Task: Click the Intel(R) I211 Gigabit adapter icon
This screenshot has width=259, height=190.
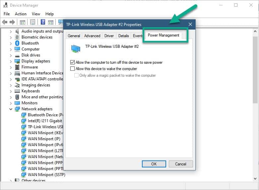Action: pyautogui.click(x=24, y=121)
